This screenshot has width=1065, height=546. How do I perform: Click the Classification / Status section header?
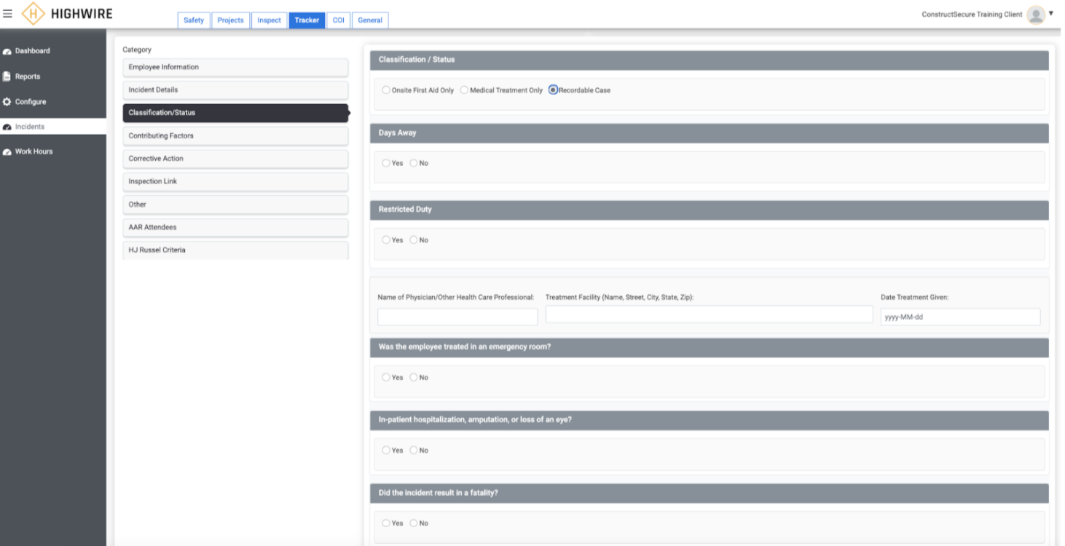click(x=710, y=60)
